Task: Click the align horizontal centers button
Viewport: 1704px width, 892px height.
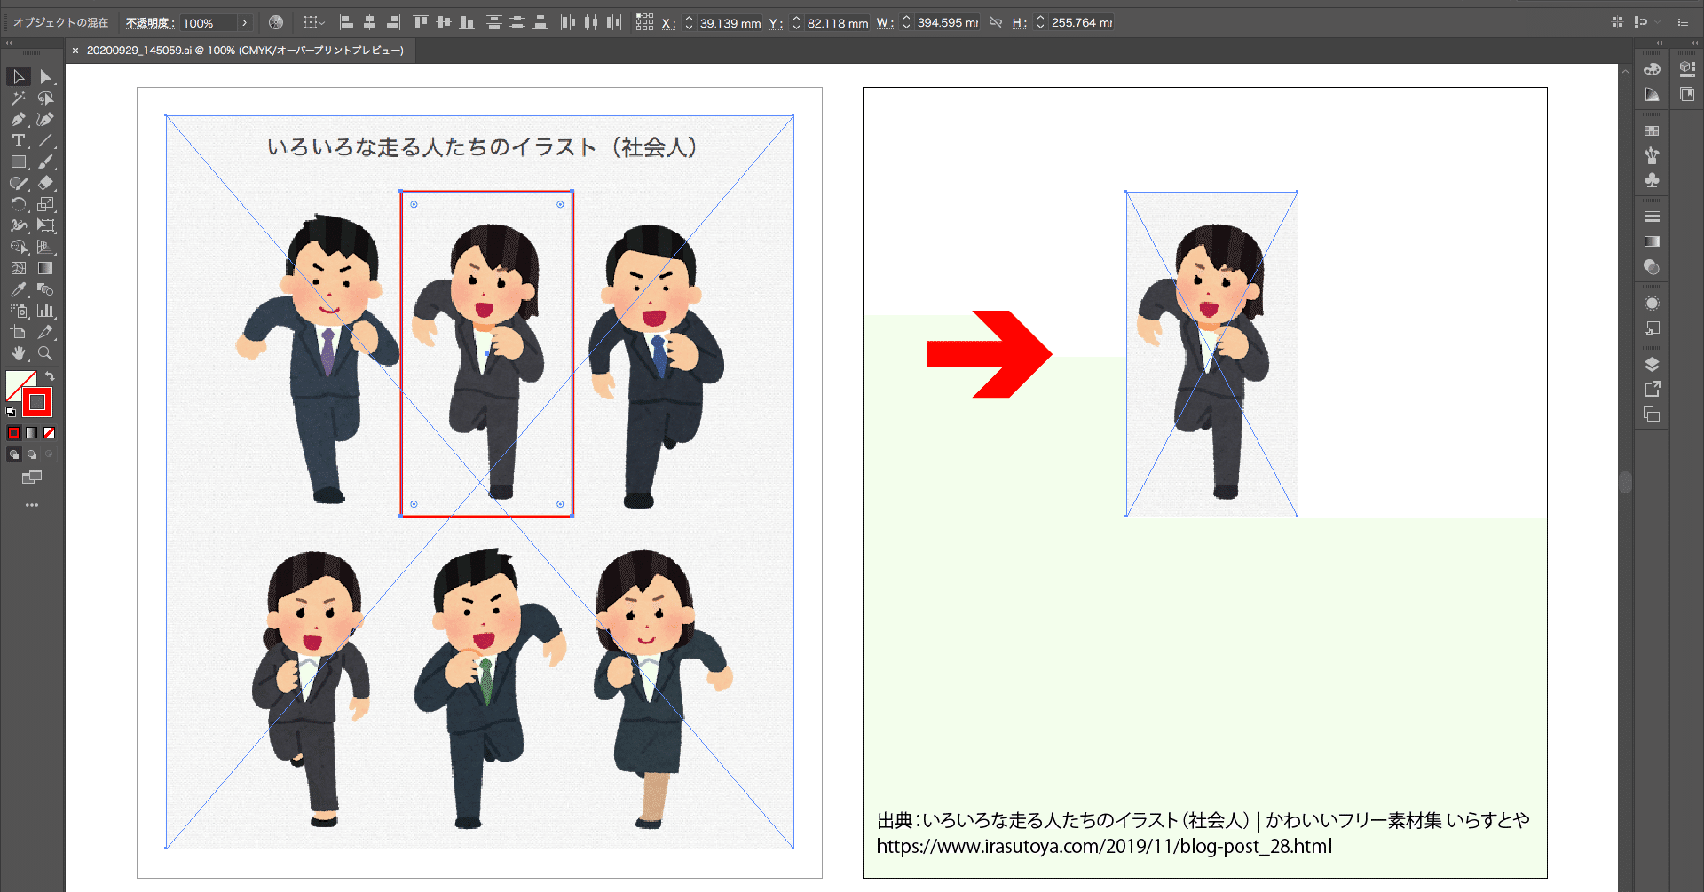Action: click(369, 22)
